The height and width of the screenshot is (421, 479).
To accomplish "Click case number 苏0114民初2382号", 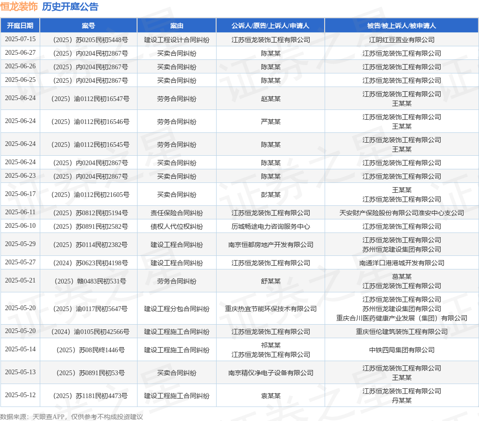I will 90,245.
